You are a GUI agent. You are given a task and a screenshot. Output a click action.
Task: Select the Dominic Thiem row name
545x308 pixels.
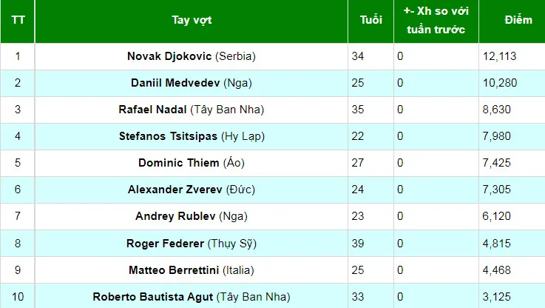click(179, 163)
